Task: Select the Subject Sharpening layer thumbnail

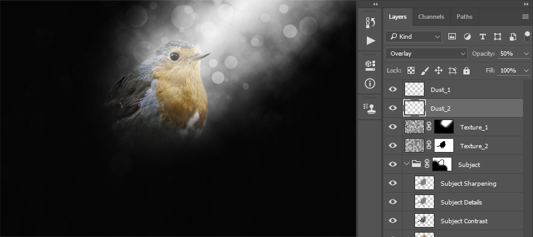Action: point(425,183)
